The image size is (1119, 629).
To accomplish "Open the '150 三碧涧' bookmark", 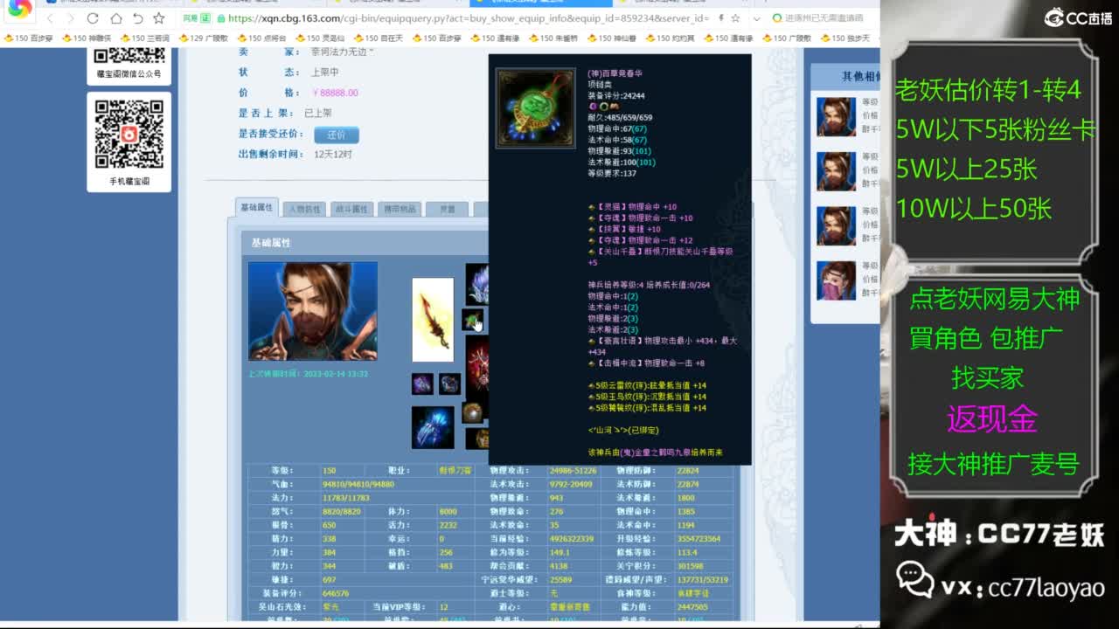I will pos(144,38).
